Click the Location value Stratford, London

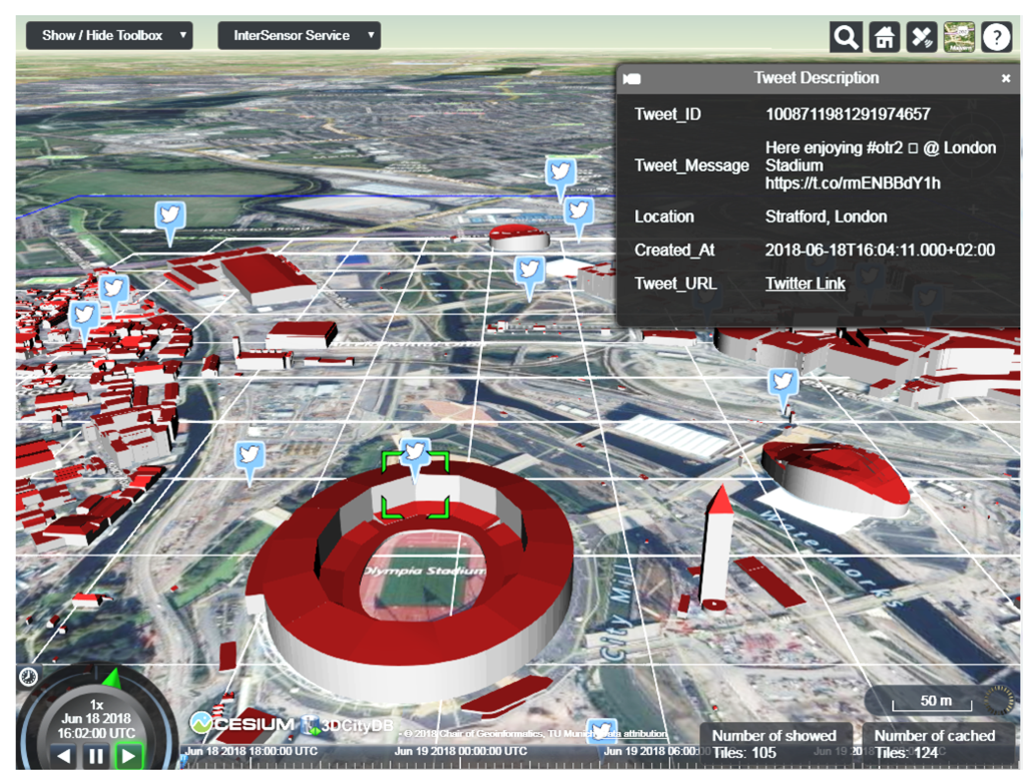(x=826, y=217)
